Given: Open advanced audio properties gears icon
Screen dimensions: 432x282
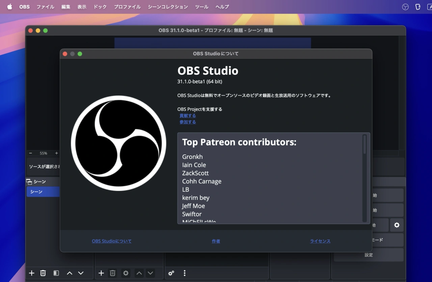Looking at the screenshot, I should [x=171, y=273].
